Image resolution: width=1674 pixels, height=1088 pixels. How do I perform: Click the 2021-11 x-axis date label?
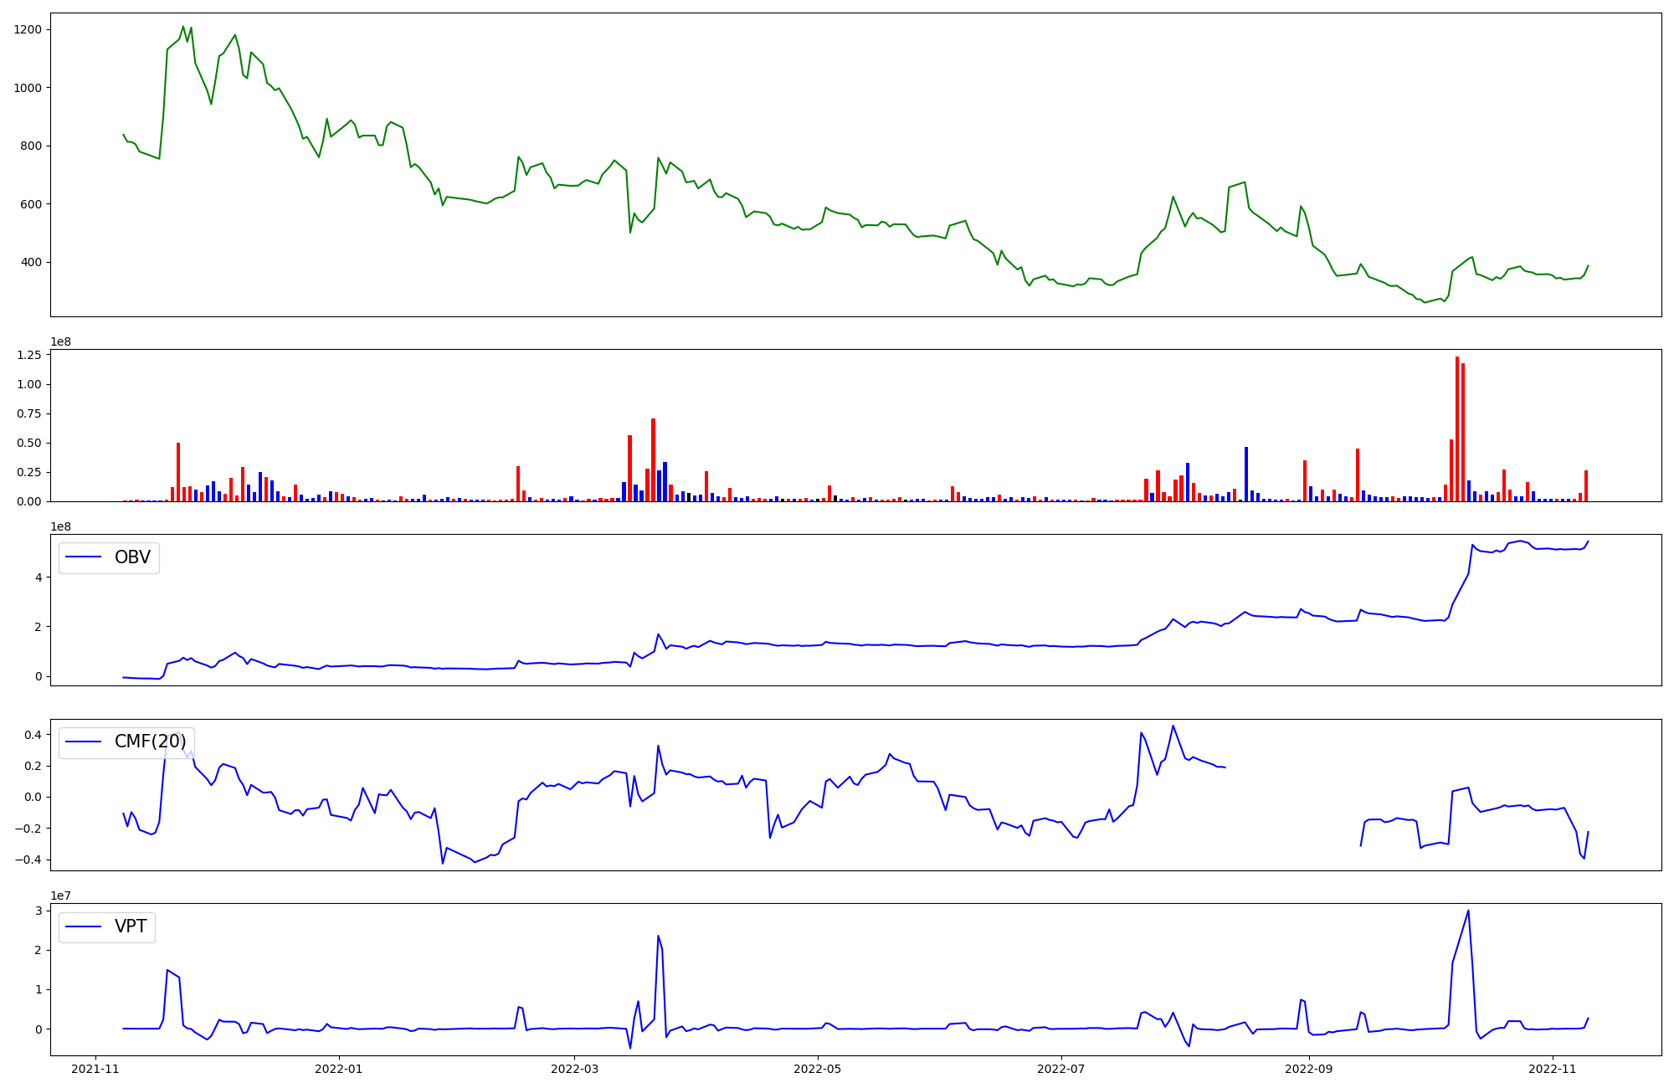click(x=95, y=1069)
